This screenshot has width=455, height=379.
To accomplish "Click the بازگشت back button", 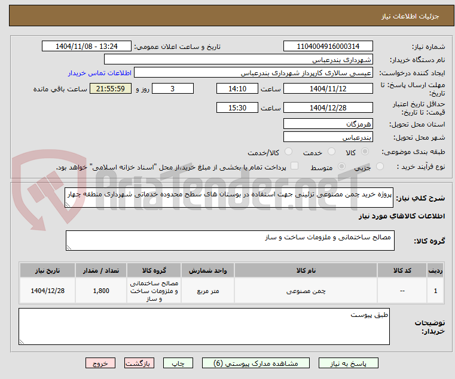I will tap(139, 363).
